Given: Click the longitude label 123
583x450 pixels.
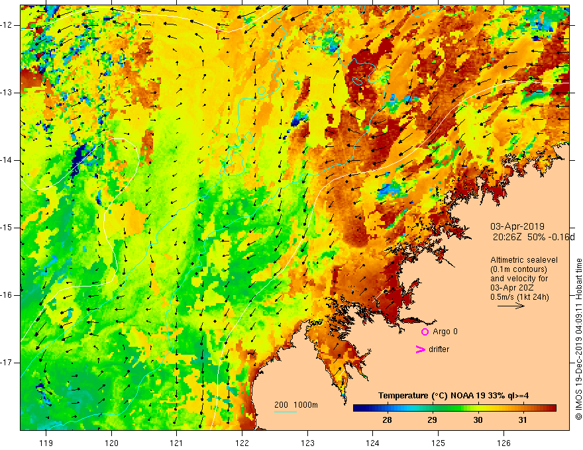Looking at the screenshot, I should click(x=307, y=443).
